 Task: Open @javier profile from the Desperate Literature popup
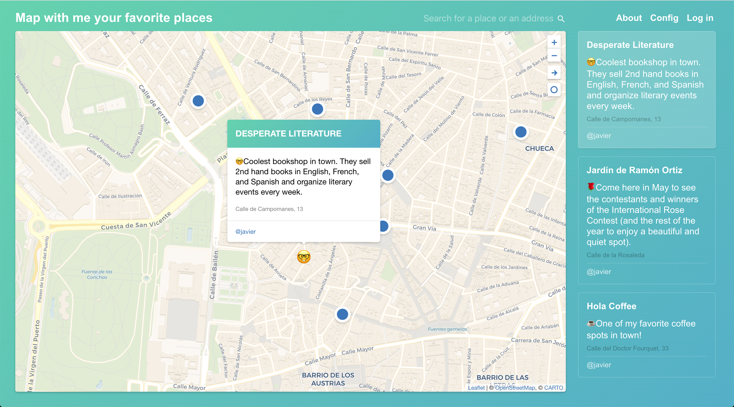245,232
